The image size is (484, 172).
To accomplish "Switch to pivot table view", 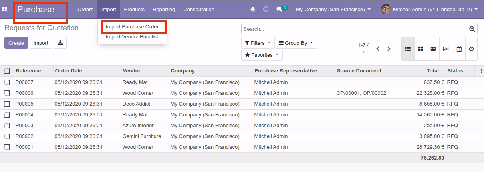I will coord(433,49).
